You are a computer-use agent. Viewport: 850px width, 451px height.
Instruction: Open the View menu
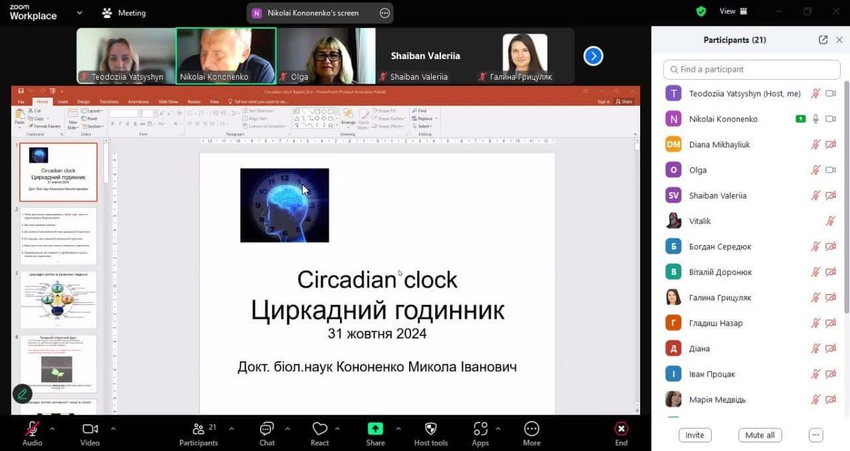pos(733,11)
